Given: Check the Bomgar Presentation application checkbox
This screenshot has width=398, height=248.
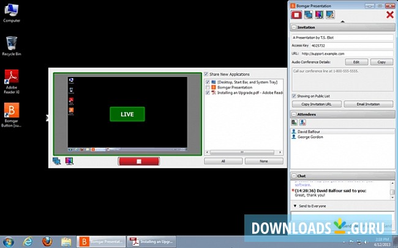Looking at the screenshot, I should click(208, 87).
